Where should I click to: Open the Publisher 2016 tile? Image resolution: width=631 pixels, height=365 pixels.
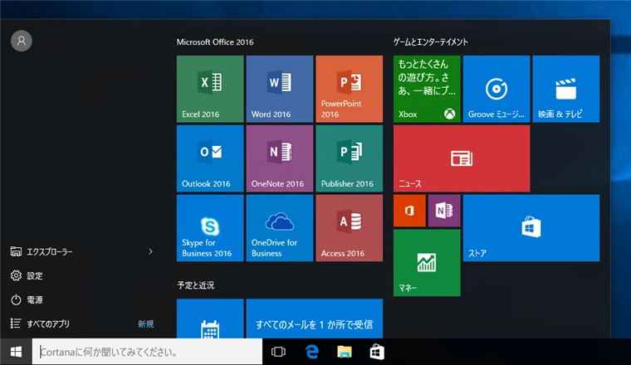[x=350, y=158]
